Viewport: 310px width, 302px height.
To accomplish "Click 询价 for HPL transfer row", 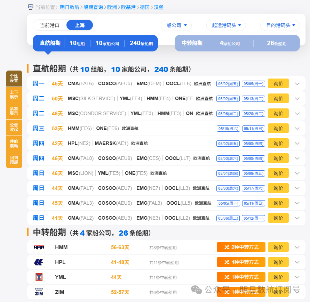I will click(x=278, y=262).
